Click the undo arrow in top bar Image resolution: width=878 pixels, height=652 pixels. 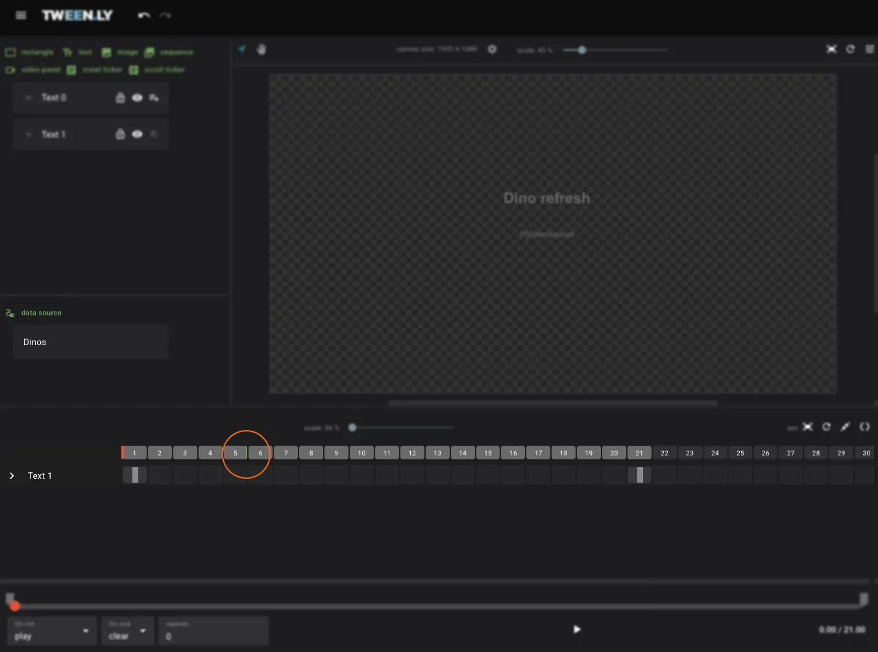tap(144, 15)
